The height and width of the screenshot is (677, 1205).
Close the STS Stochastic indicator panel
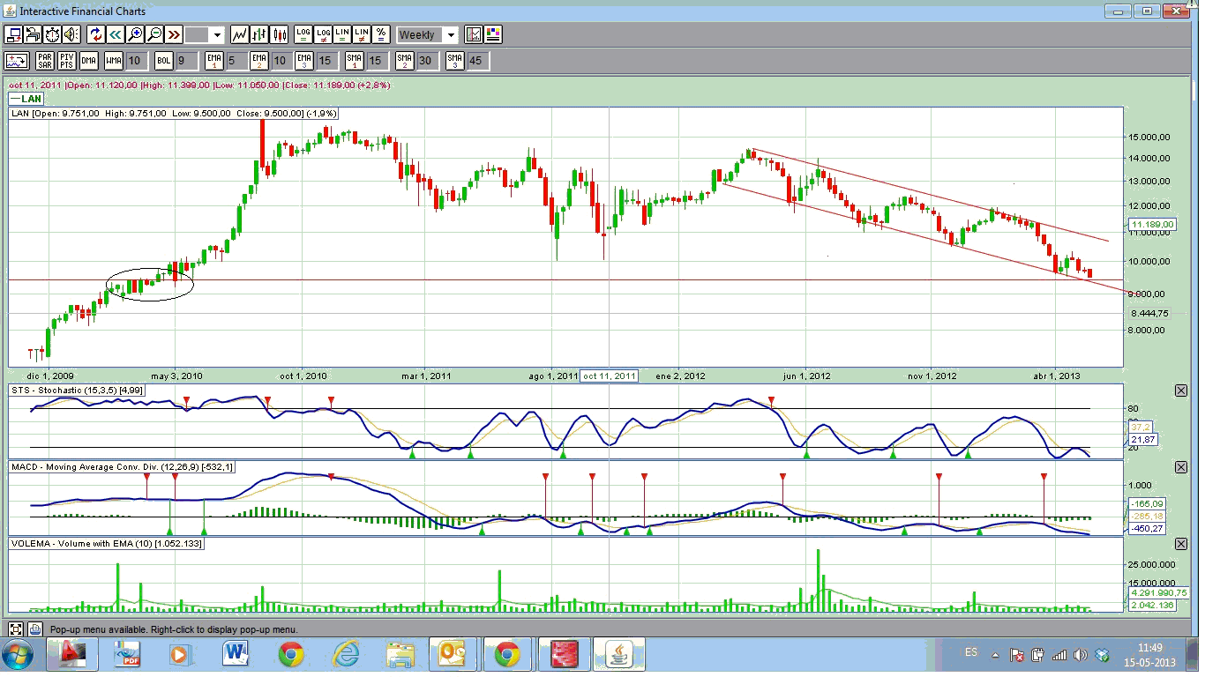click(1181, 391)
